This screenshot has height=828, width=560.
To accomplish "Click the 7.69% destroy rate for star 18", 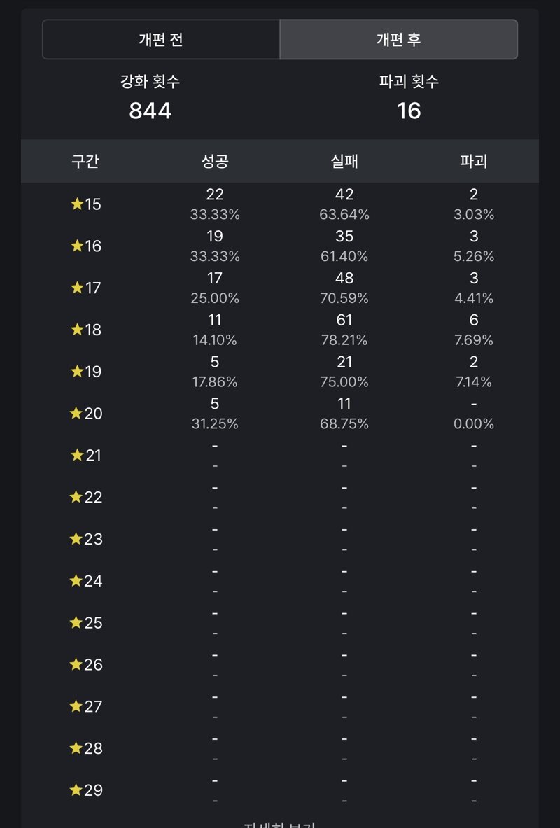I will (474, 340).
